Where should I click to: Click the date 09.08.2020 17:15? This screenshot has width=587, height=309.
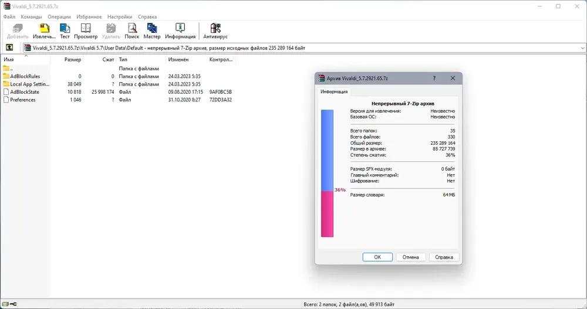point(185,92)
